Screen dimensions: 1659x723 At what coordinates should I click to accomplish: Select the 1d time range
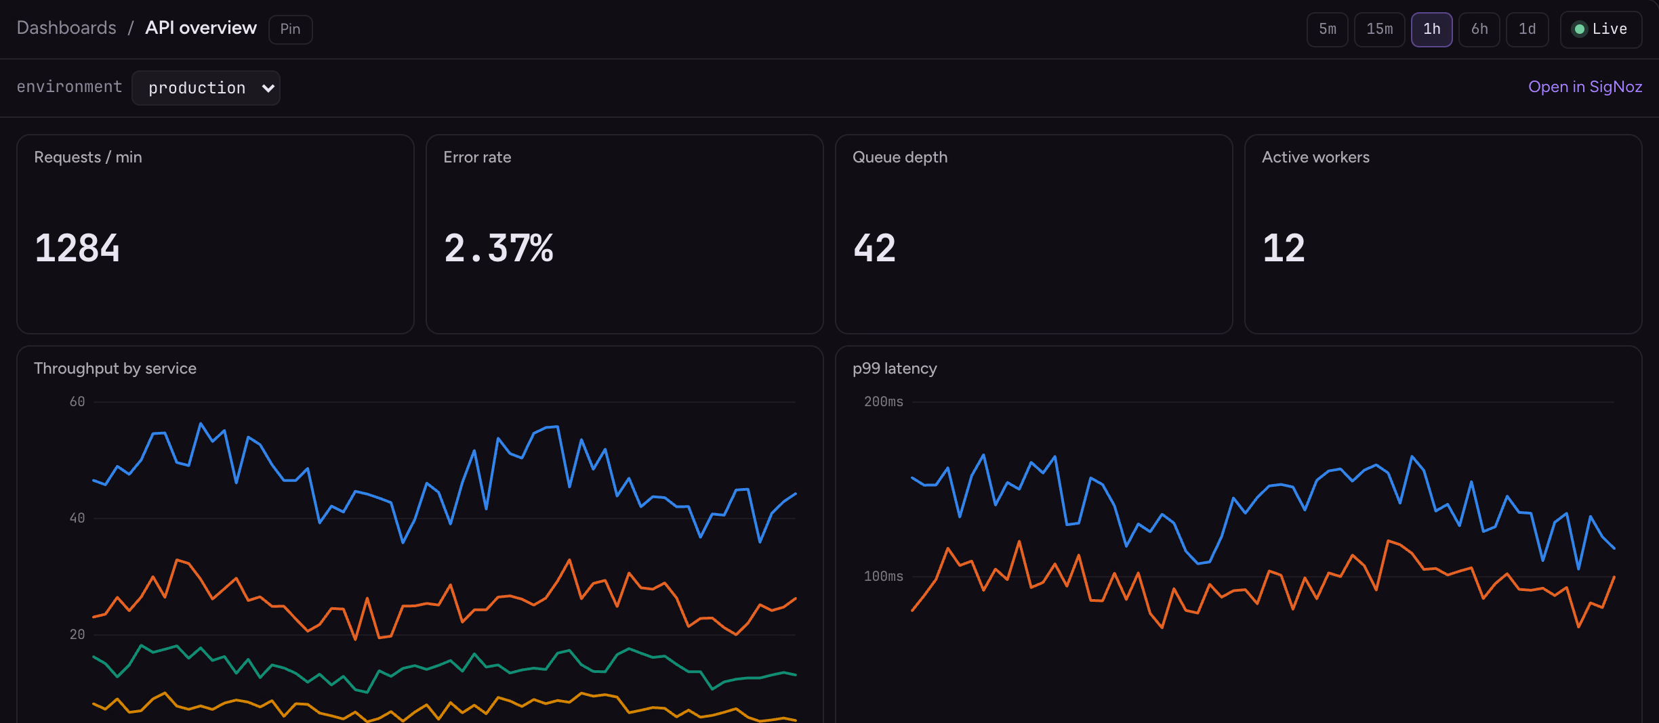pos(1527,29)
